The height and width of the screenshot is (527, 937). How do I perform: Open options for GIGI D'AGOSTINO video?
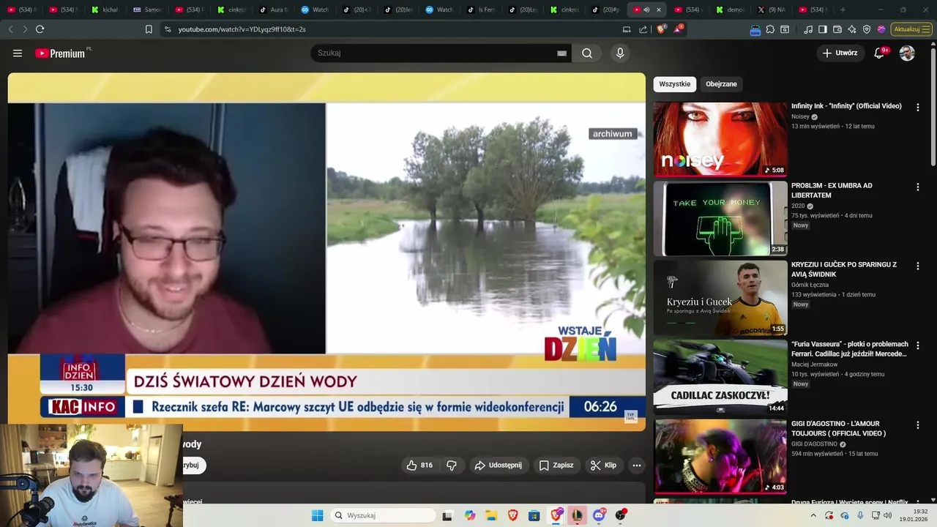918,425
